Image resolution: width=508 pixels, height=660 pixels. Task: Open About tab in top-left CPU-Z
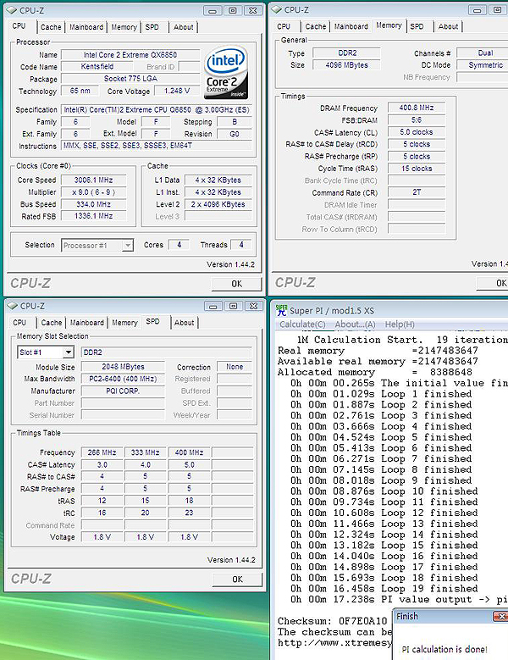point(184,27)
